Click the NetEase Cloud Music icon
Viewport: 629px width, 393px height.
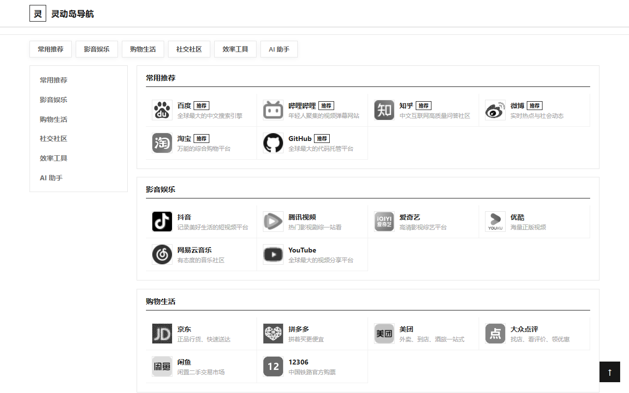coord(162,254)
